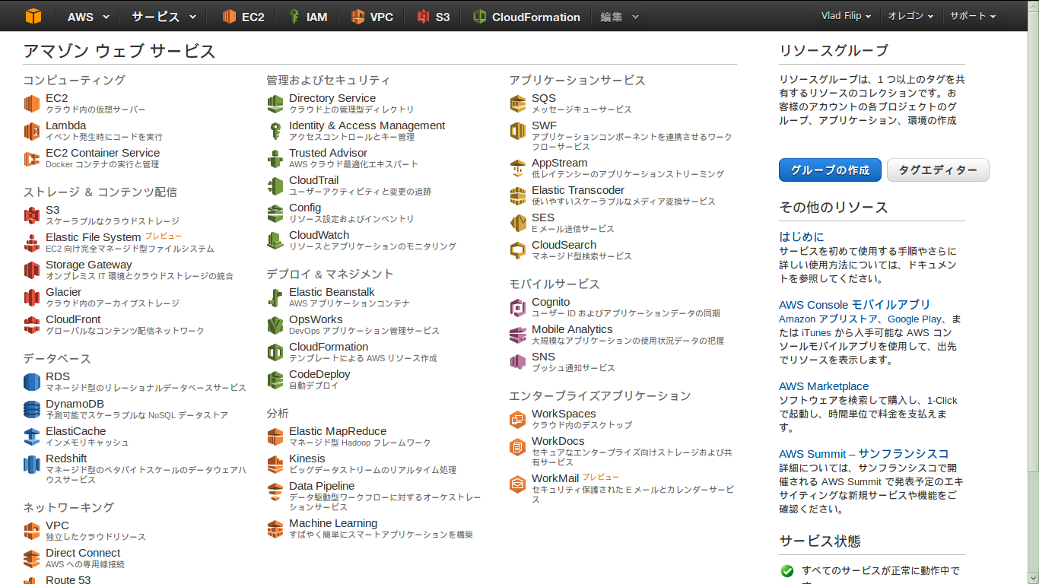Click the Storage Gateway icon
The image size is (1039, 584).
(31, 270)
